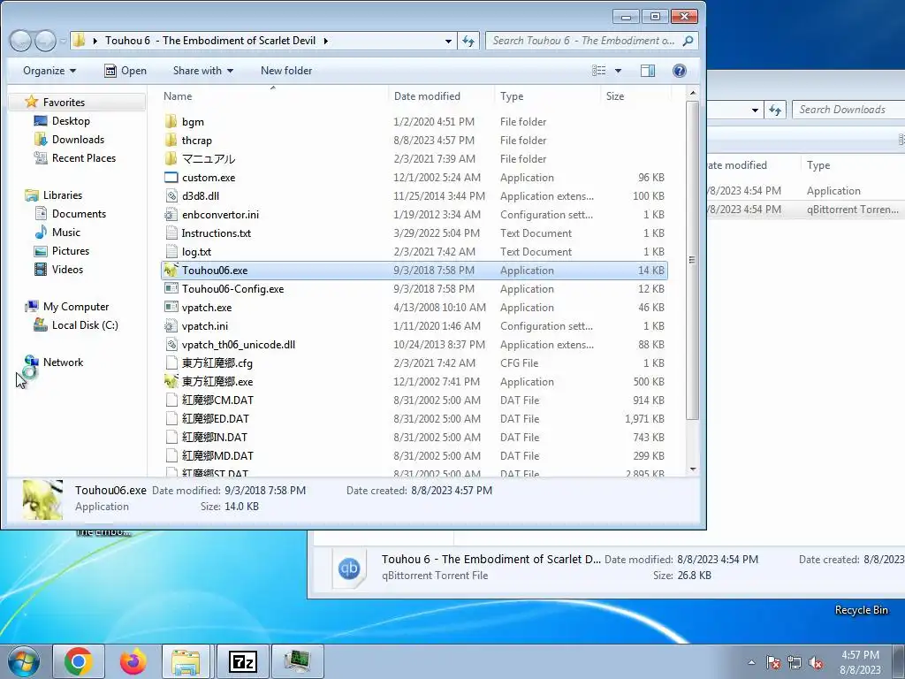Click the Favorites star icon
The height and width of the screenshot is (679, 905).
[x=31, y=103]
